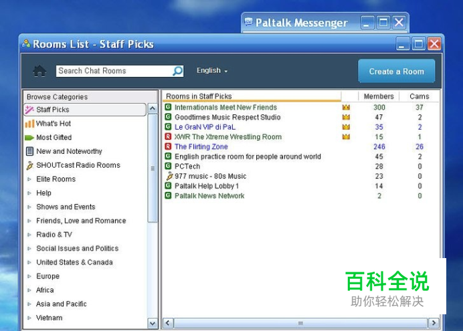Maximize the Paltalk Messenger window
This screenshot has height=331, width=463.
[383, 23]
